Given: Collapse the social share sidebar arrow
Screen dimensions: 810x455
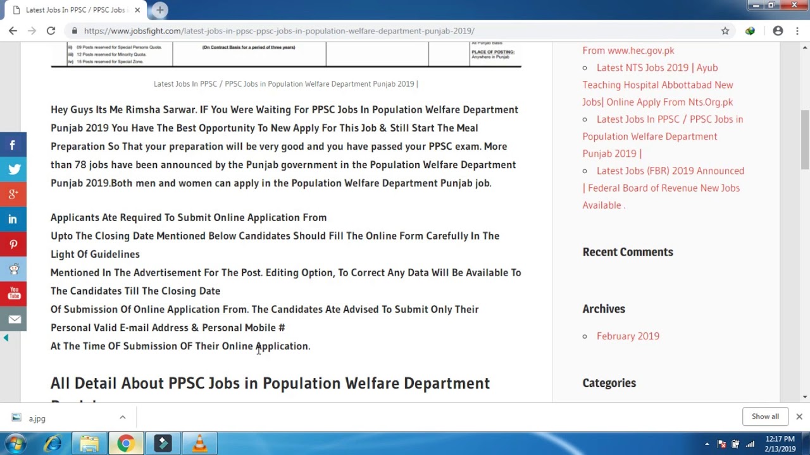Looking at the screenshot, I should click(6, 338).
